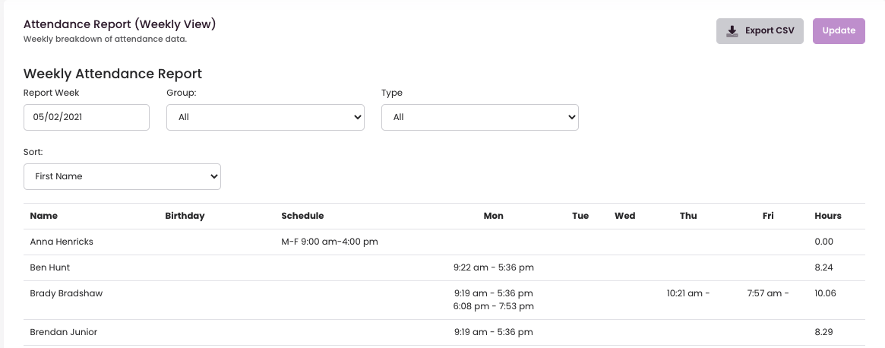The width and height of the screenshot is (885, 348).
Task: Click the purple Update button
Action: 839,31
